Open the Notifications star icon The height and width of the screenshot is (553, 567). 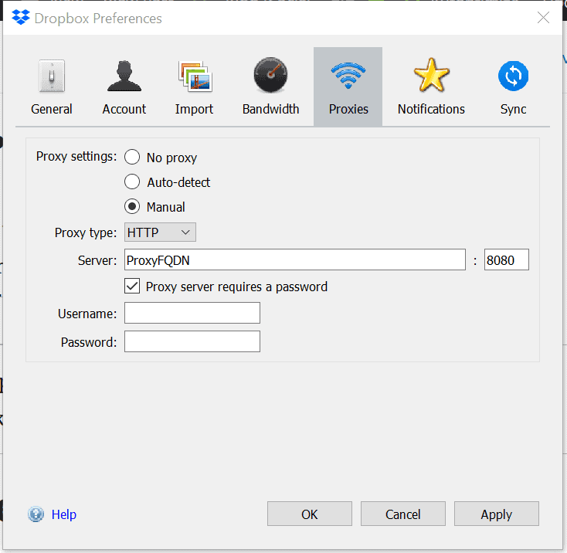coord(431,77)
